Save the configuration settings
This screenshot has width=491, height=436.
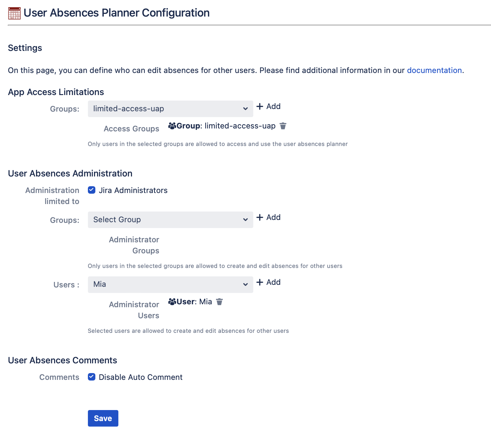(x=103, y=418)
